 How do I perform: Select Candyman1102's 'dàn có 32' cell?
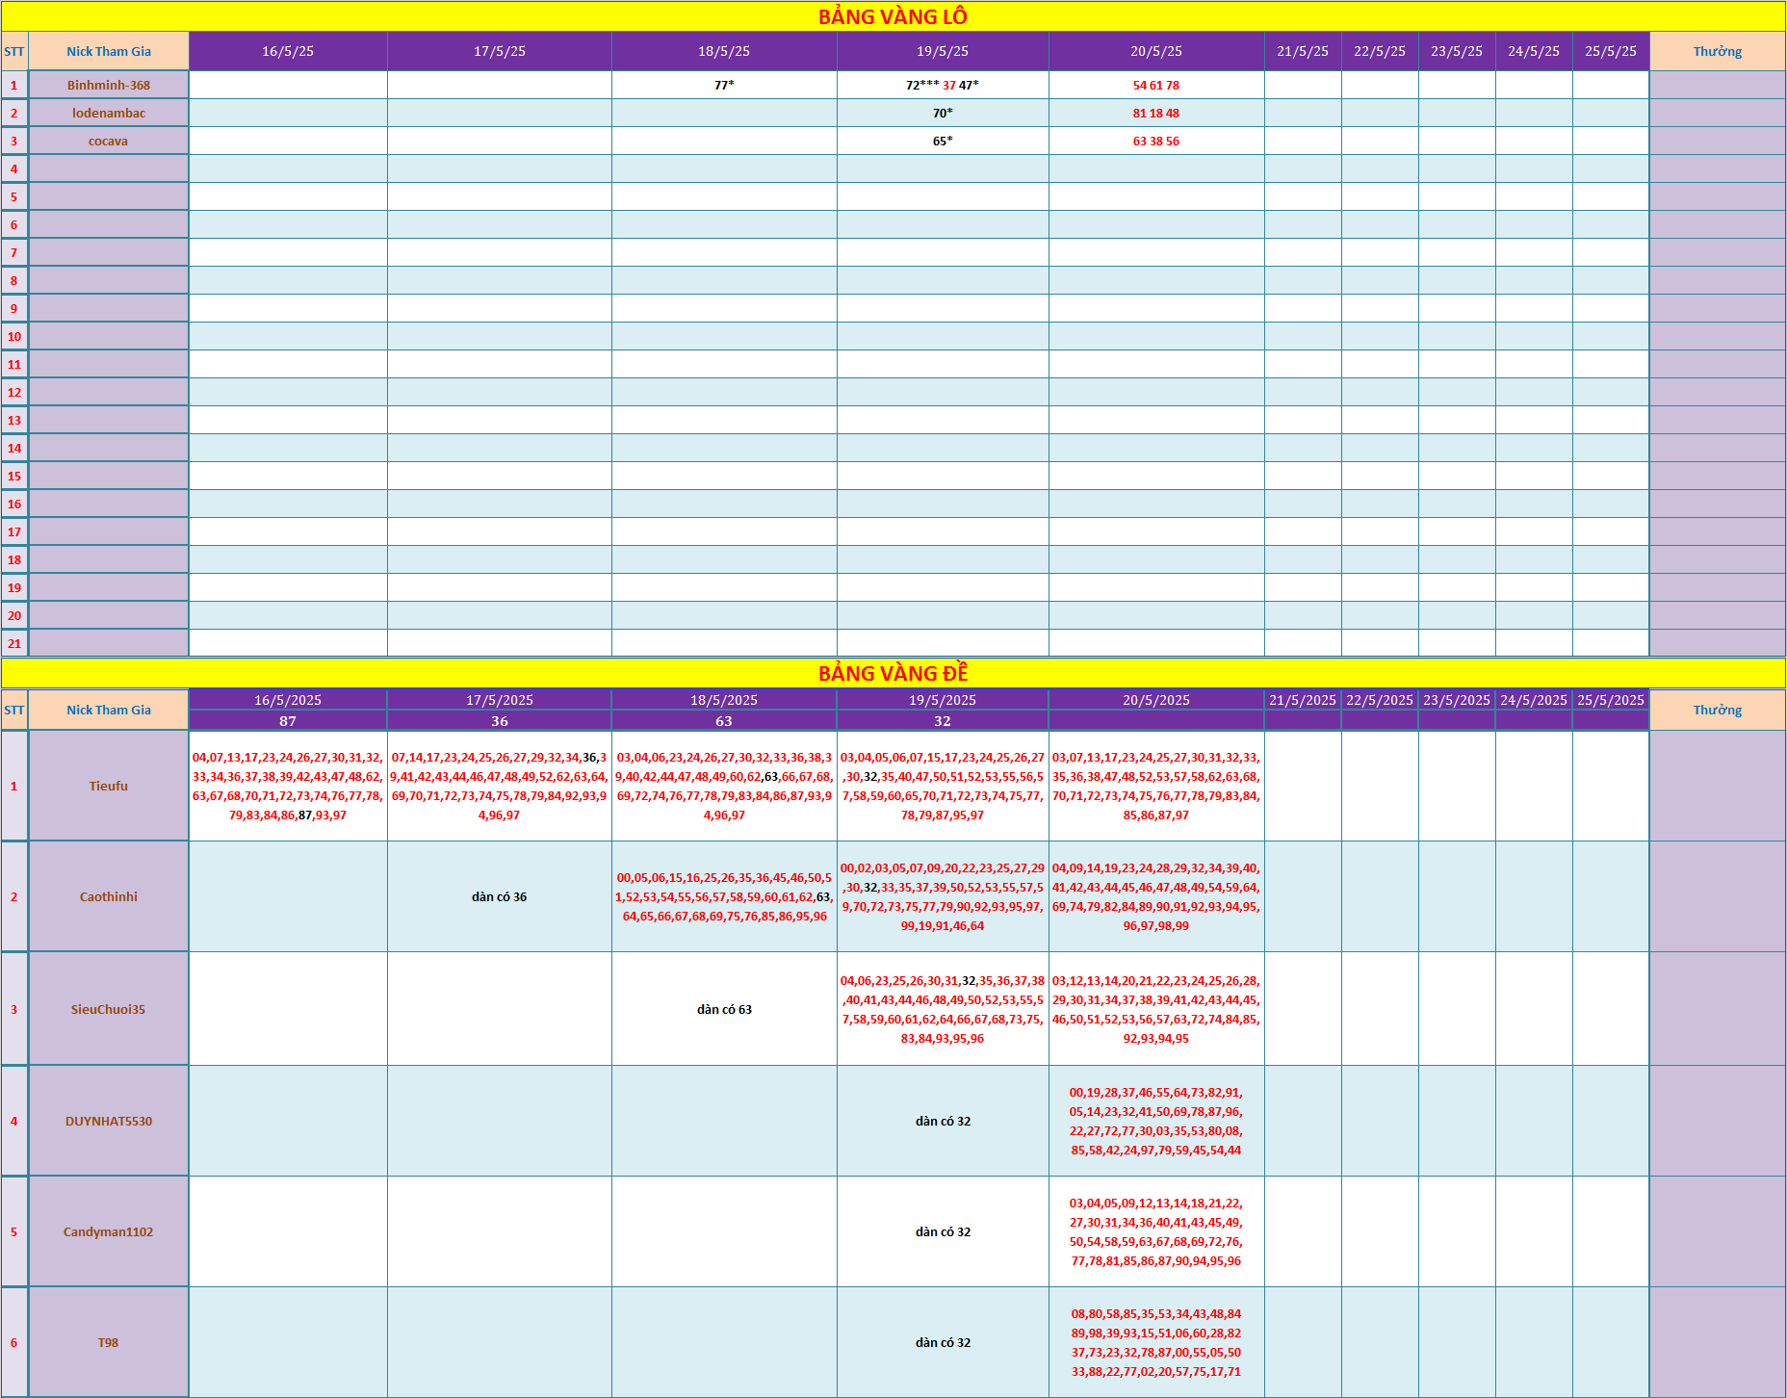[942, 1231]
